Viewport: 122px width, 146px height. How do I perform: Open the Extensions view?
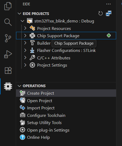8,70
